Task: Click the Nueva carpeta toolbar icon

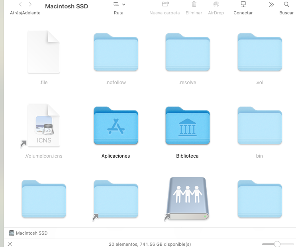Action: [165, 4]
